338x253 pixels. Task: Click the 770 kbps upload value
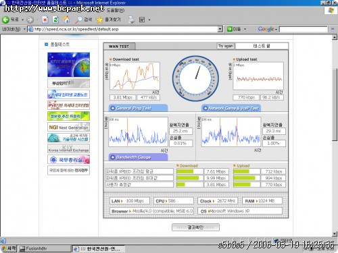click(246, 97)
